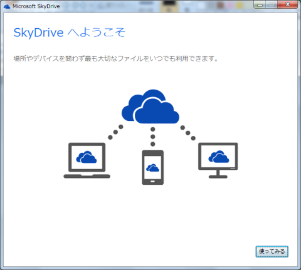Screen dimensions: 301x270
Task: Click the 使ってみる button
Action: pyautogui.click(x=272, y=251)
